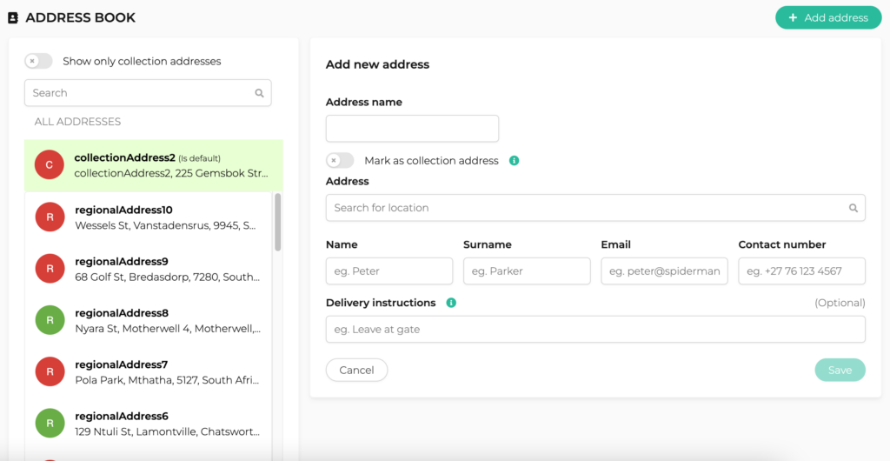Click the Name input field

tap(389, 271)
